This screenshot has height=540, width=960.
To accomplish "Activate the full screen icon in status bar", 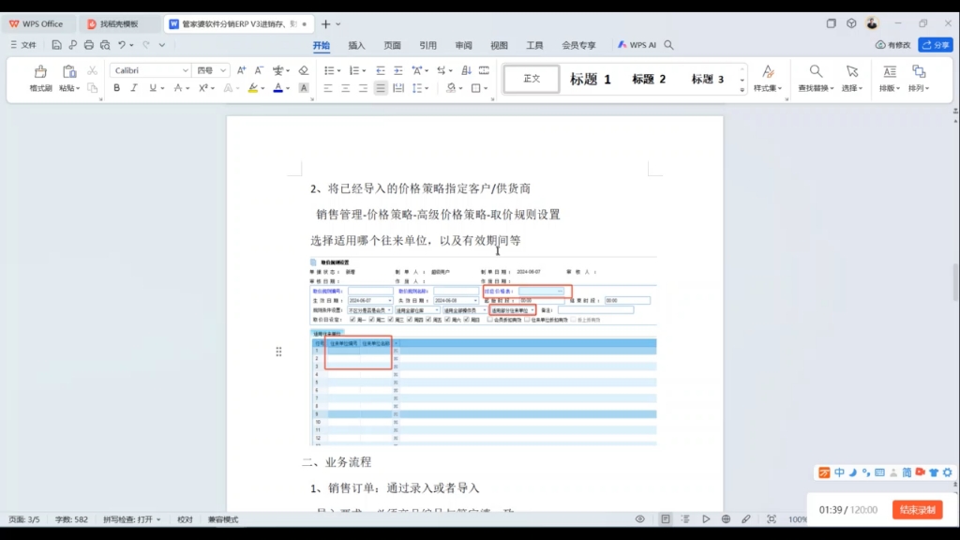I will click(x=772, y=518).
